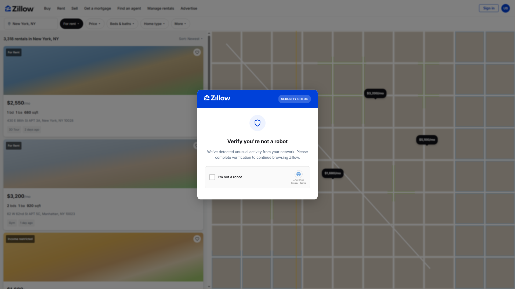The image size is (515, 289).
Task: Click the Zillow logo in the top navigation
Action: [19, 9]
